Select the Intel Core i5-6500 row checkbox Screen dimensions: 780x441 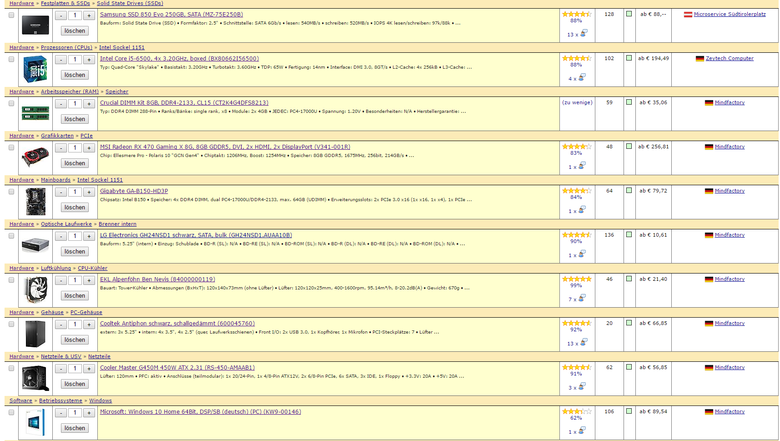click(11, 59)
